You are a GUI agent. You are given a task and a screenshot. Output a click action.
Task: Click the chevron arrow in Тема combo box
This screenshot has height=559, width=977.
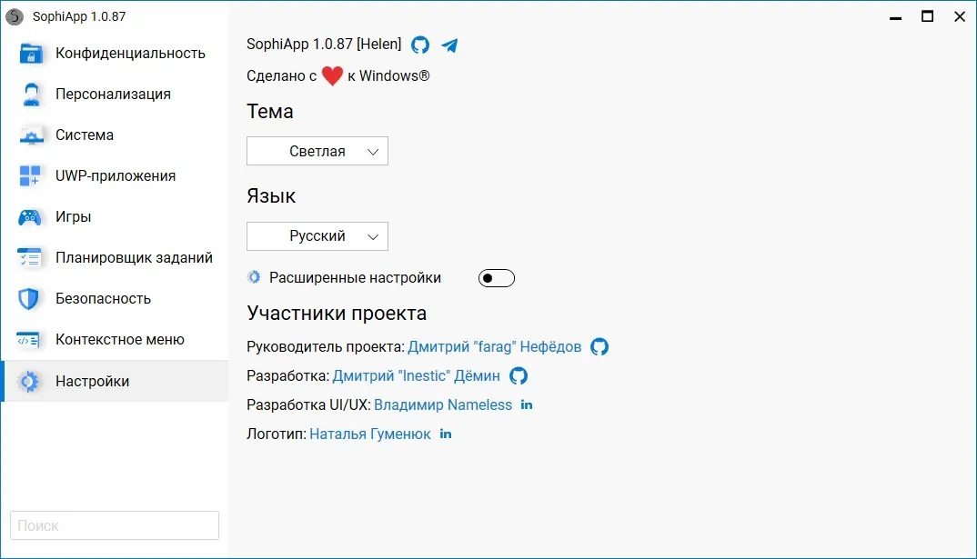click(373, 152)
